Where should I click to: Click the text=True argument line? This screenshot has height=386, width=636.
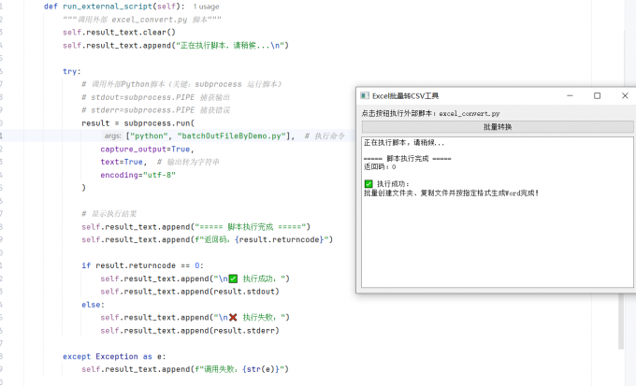click(123, 163)
